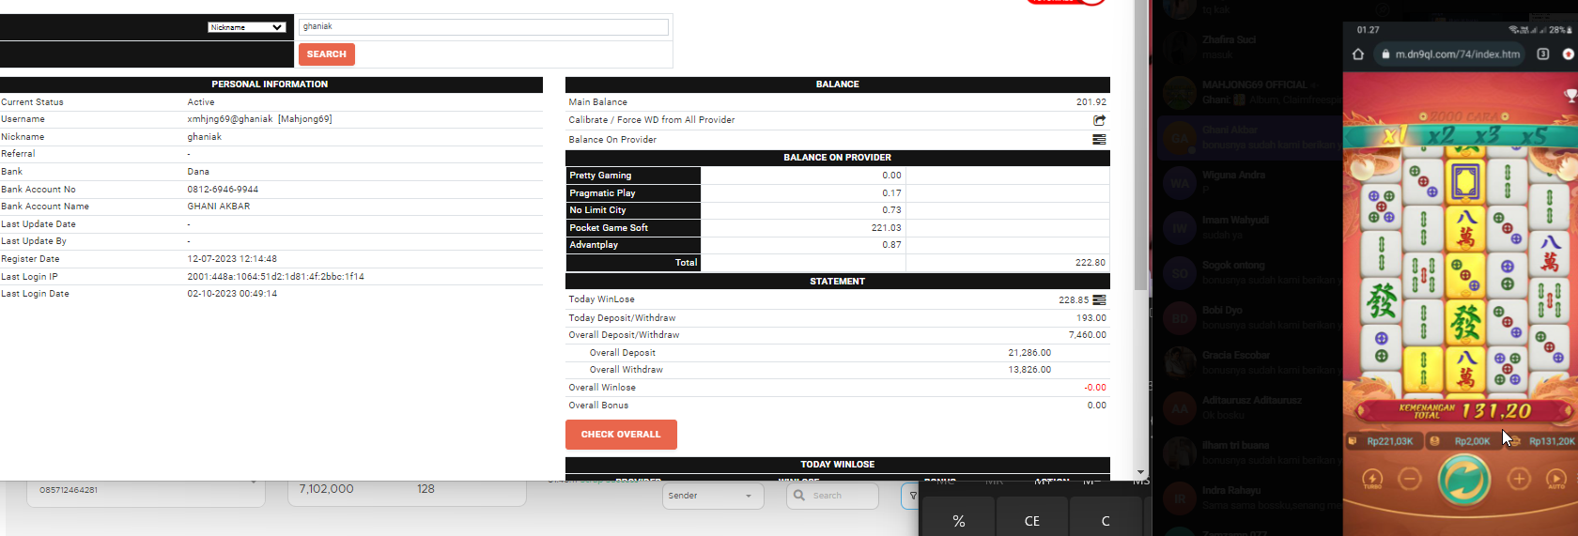Click the CHECK OVERALL button

coord(621,435)
